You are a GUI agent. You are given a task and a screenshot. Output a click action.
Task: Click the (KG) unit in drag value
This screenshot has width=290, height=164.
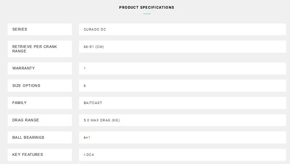click(x=116, y=120)
